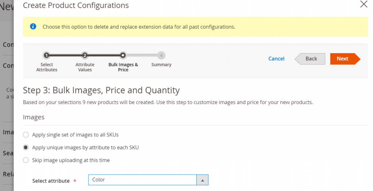373x191 pixels.
Task: Click the blue info icon in the notice
Action: pos(33,27)
